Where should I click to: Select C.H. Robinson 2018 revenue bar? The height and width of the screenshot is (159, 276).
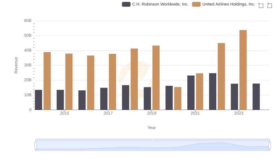coord(126,98)
